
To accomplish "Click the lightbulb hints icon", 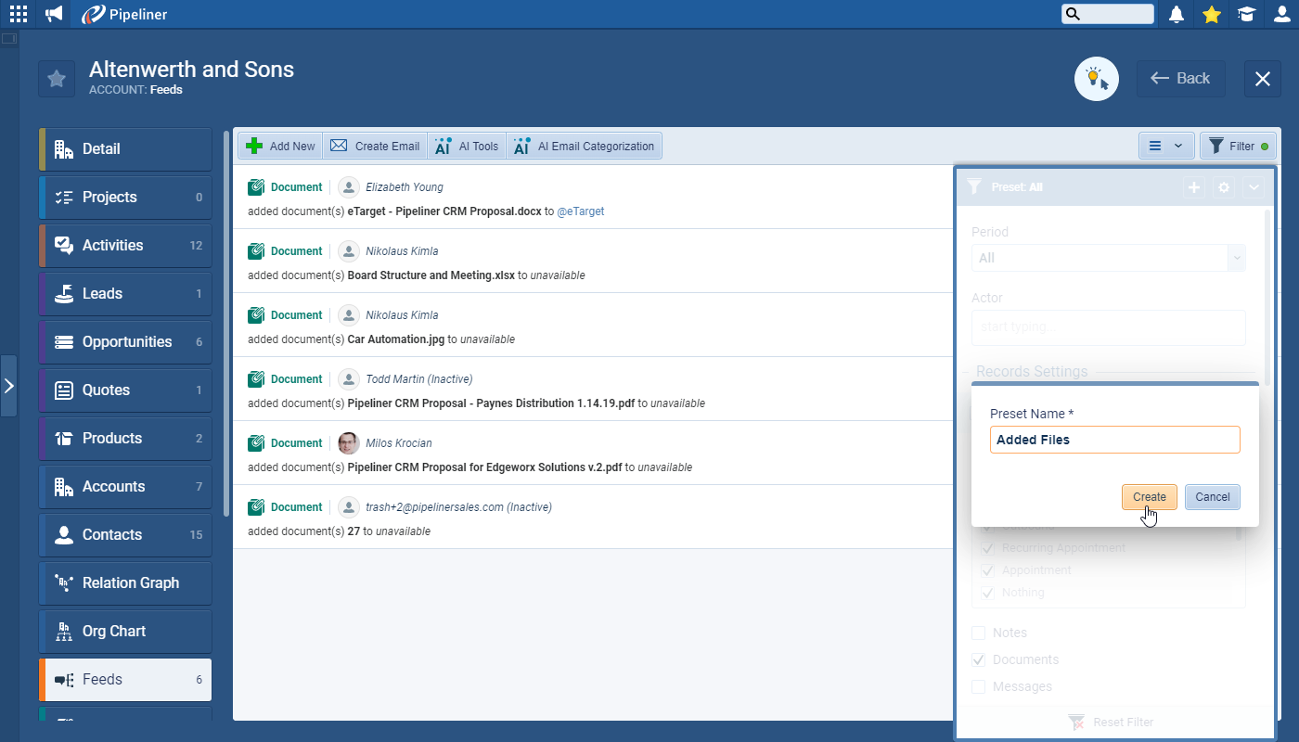I will [x=1097, y=79].
